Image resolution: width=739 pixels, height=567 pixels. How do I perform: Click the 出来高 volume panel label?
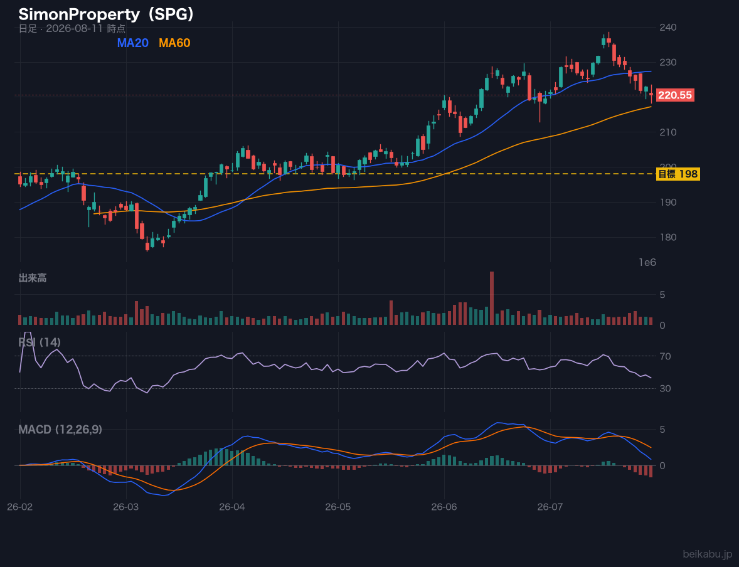(33, 278)
